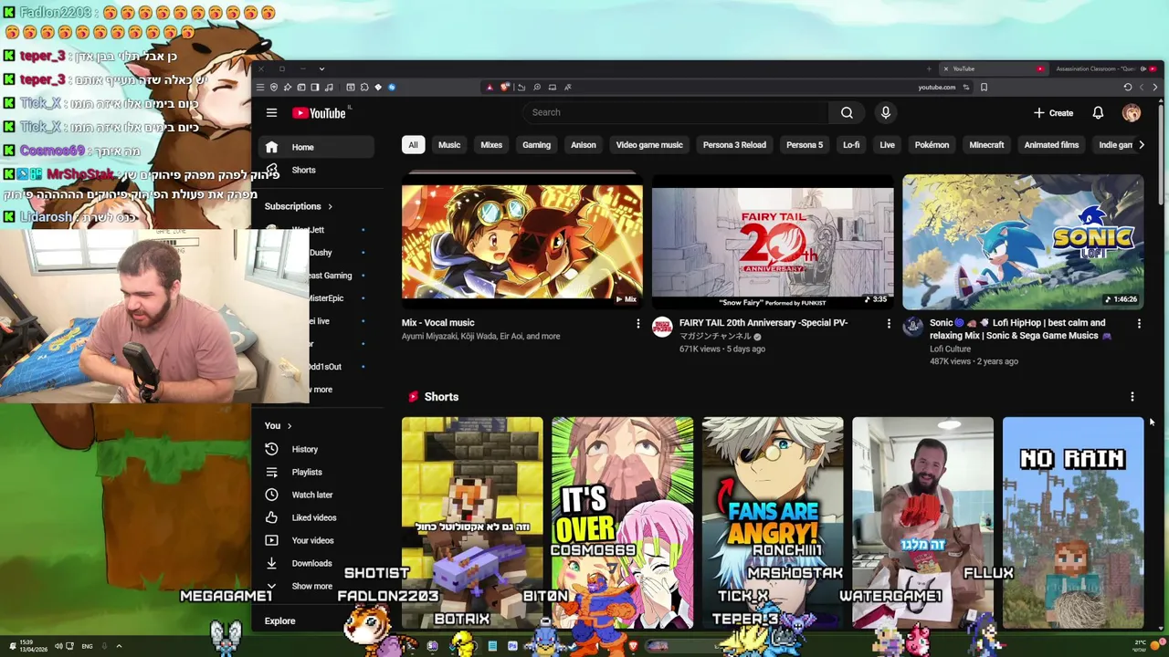The image size is (1169, 657).
Task: Click the Lofi Culture channel avatar
Action: pos(912,327)
